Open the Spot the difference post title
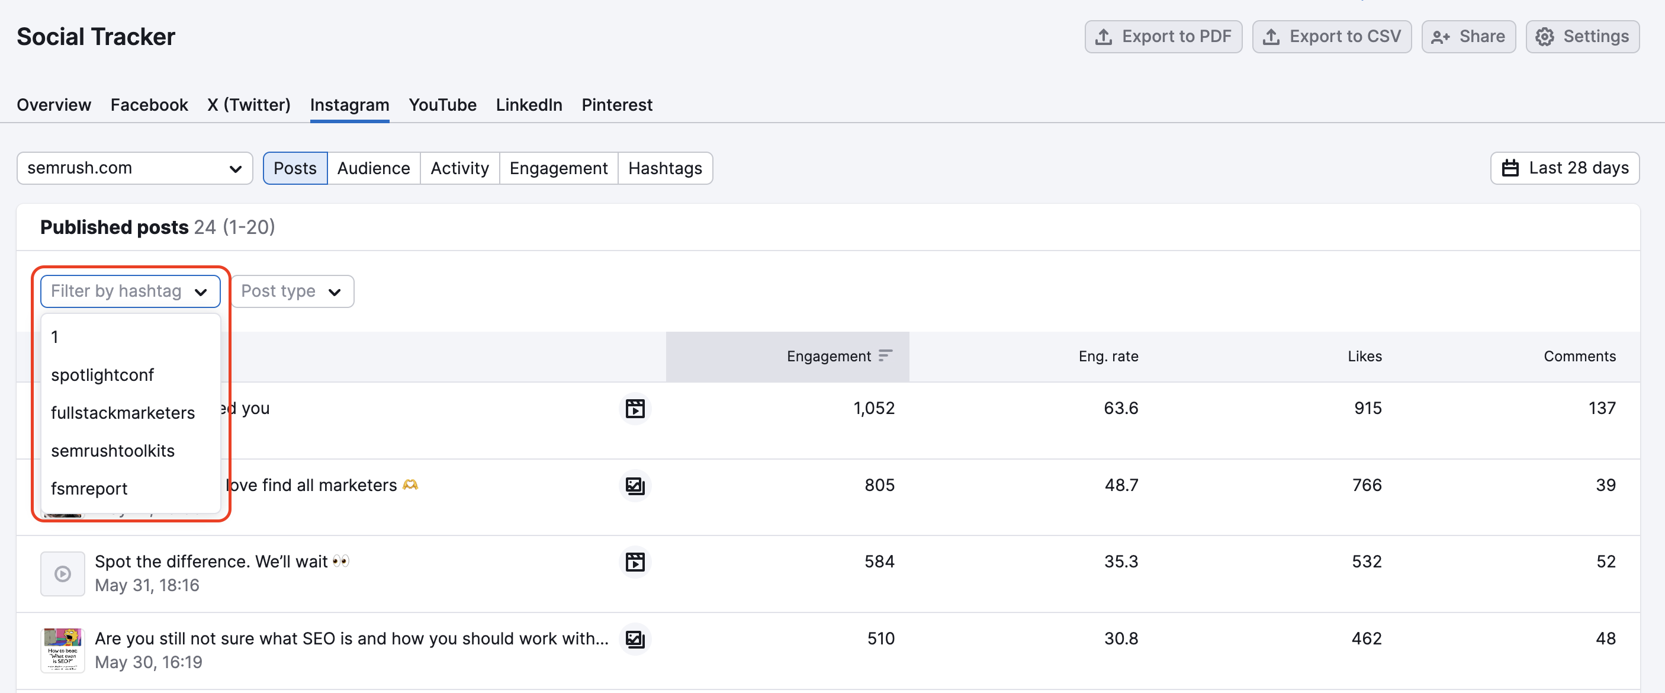The image size is (1665, 693). [221, 562]
